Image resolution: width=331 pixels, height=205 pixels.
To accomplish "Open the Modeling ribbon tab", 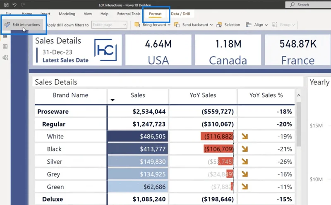I will (67, 14).
